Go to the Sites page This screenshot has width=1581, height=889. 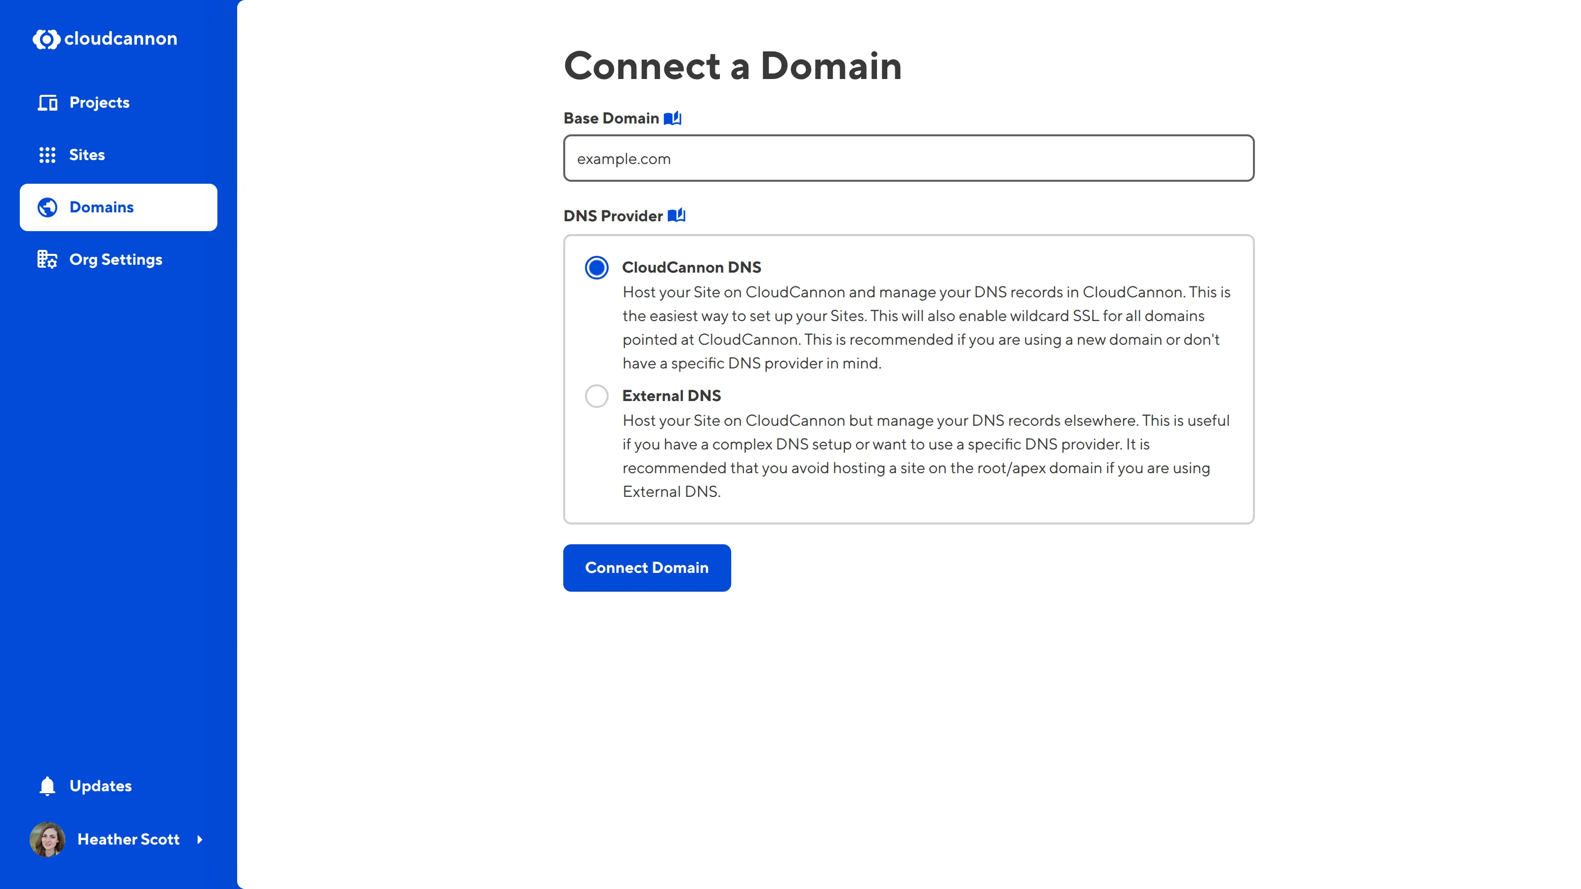[x=87, y=155]
